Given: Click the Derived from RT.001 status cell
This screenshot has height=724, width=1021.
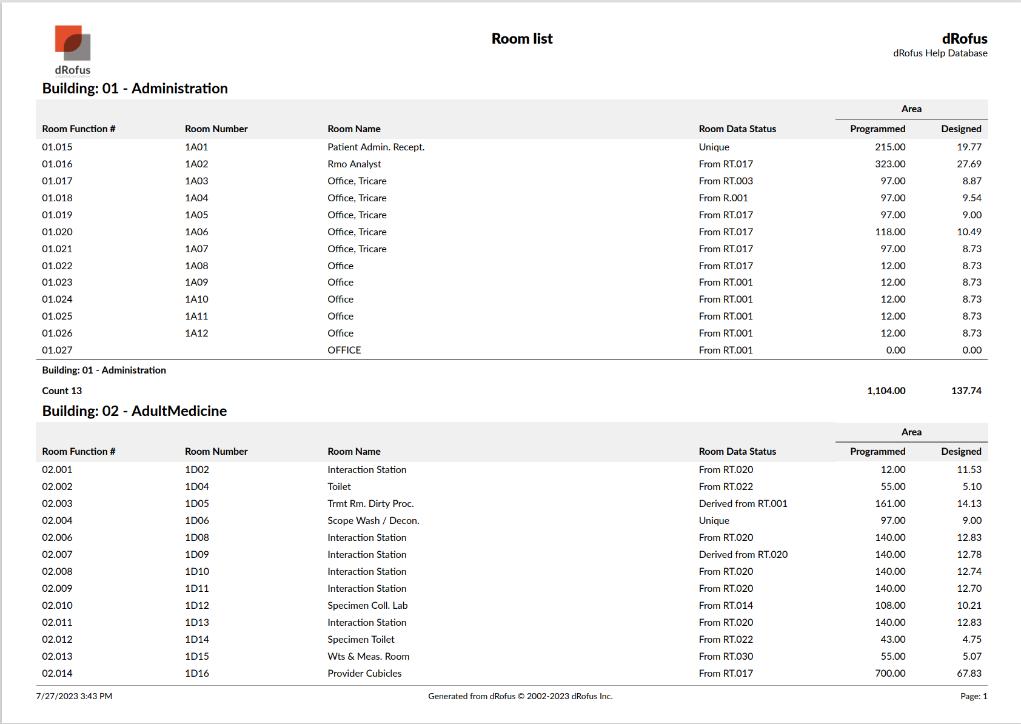Looking at the screenshot, I should tap(743, 503).
